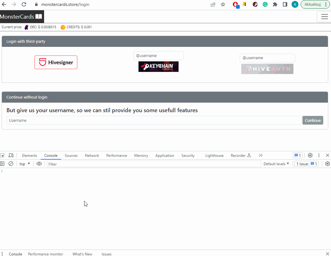The image size is (331, 256).
Task: Switch to the Console tab
Action: 51,156
